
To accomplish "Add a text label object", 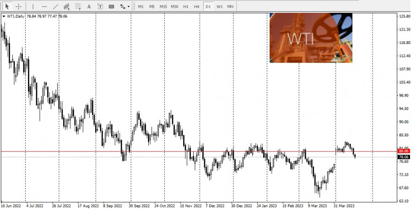I will [100, 6].
